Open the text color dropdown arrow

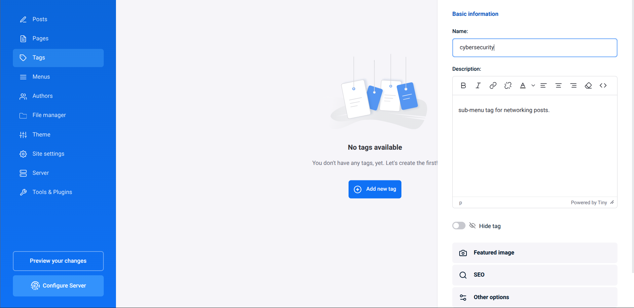(x=533, y=85)
